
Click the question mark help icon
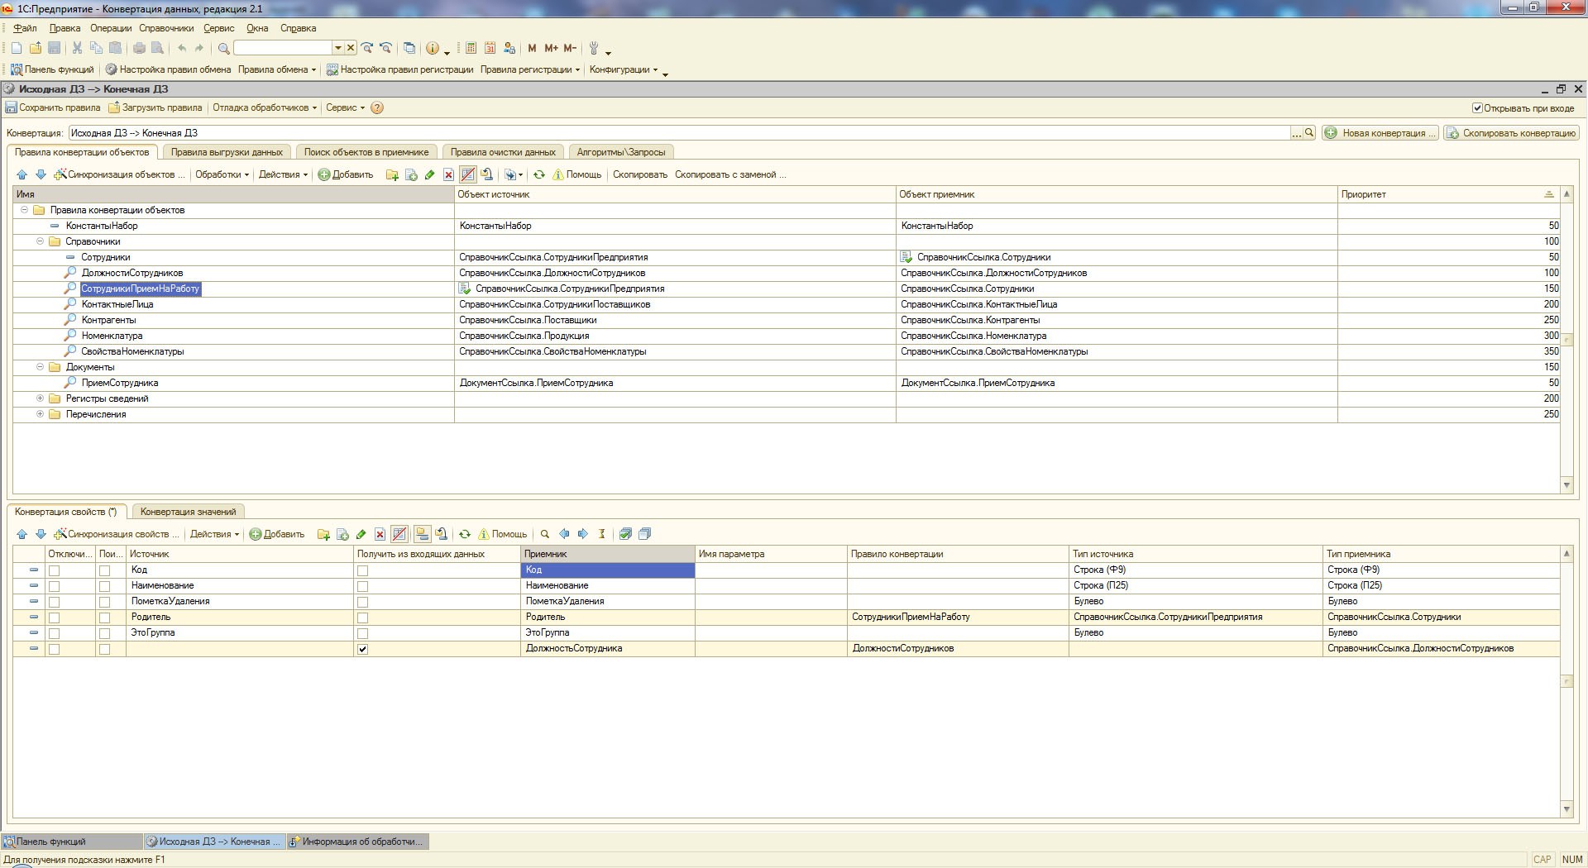coord(377,107)
